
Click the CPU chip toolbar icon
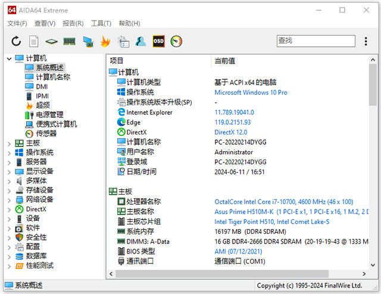click(x=51, y=42)
